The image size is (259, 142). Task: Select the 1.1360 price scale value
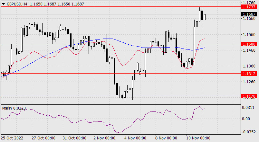click(x=249, y=66)
